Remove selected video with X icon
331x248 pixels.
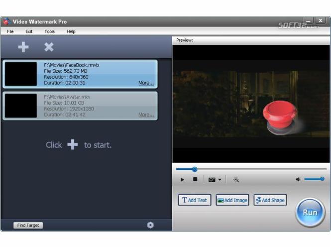[x=49, y=47]
